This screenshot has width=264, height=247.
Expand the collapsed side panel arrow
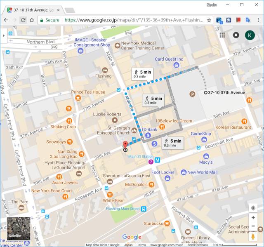point(4,35)
